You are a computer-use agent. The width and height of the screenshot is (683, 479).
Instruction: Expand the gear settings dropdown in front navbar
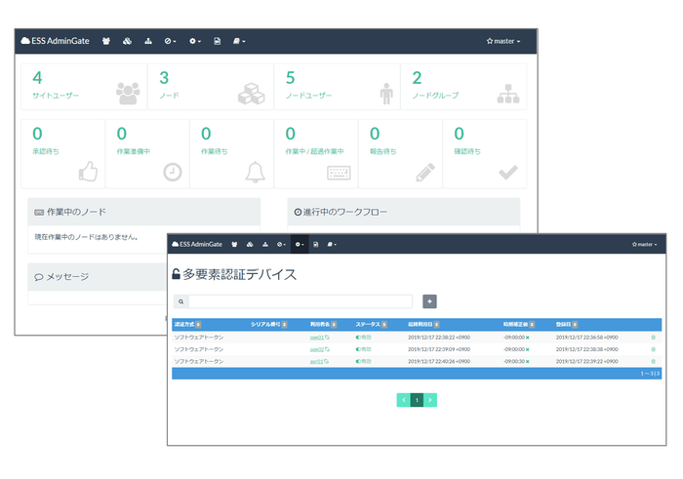coord(300,244)
